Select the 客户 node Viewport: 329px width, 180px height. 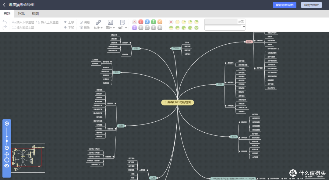click(x=234, y=137)
